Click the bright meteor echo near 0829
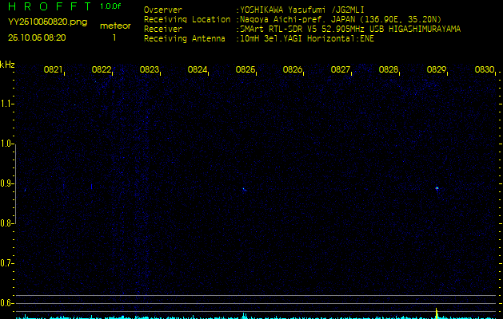The image size is (503, 319). (437, 188)
